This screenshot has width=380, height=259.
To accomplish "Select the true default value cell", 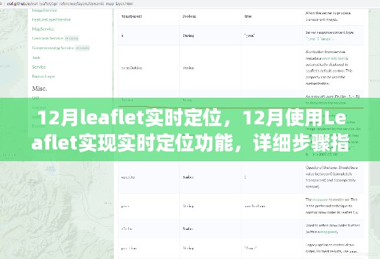I will pyautogui.click(x=248, y=16).
